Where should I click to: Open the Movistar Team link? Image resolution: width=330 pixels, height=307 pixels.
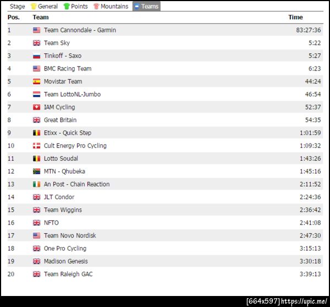tap(63, 81)
